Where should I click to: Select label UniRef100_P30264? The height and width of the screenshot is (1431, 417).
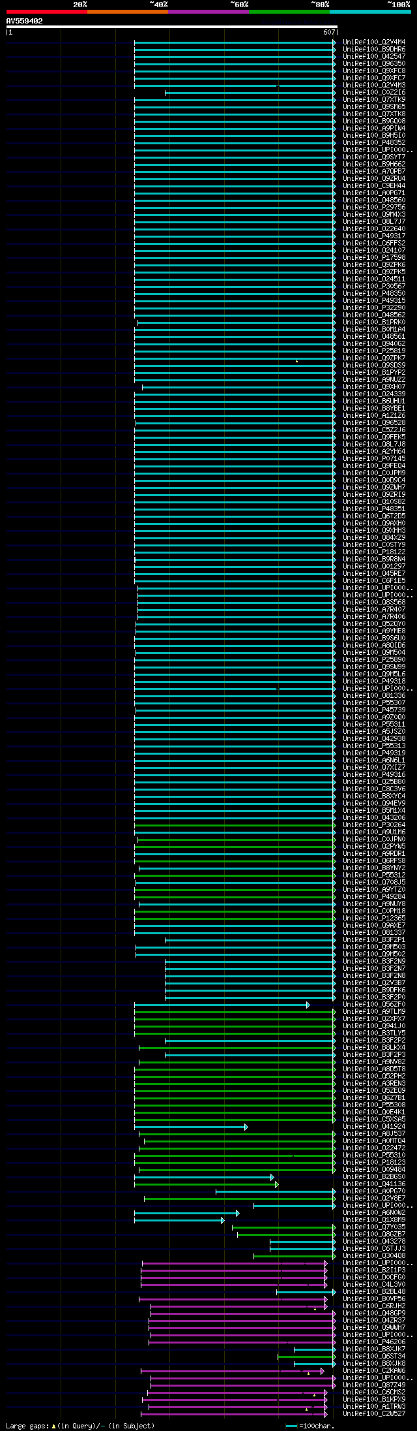pos(374,825)
